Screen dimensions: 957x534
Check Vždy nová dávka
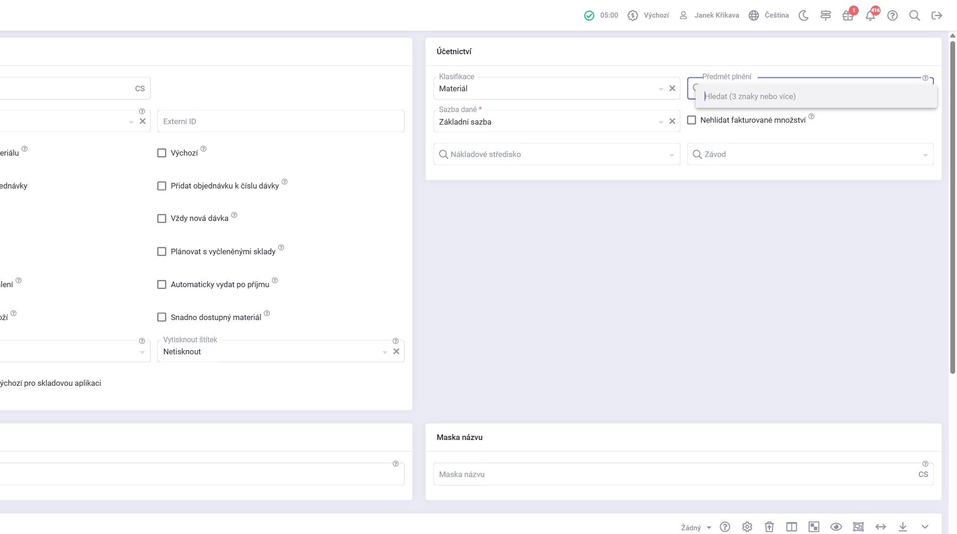tap(162, 219)
